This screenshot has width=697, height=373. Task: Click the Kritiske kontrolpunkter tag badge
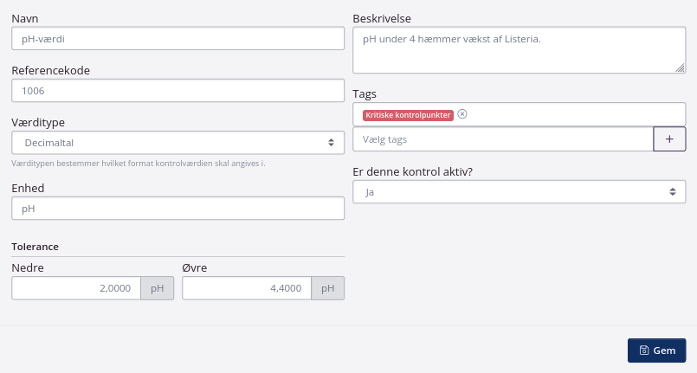[408, 114]
